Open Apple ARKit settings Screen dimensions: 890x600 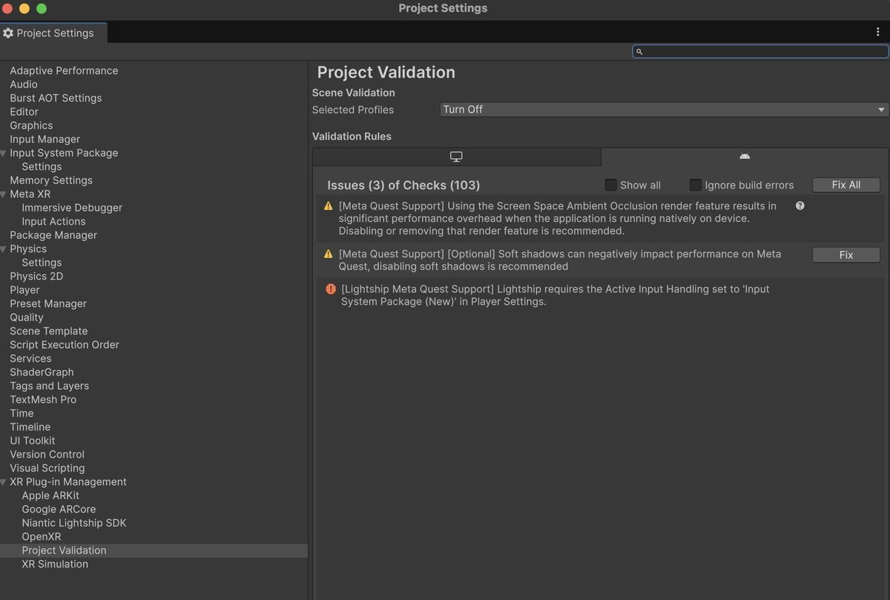pos(50,496)
